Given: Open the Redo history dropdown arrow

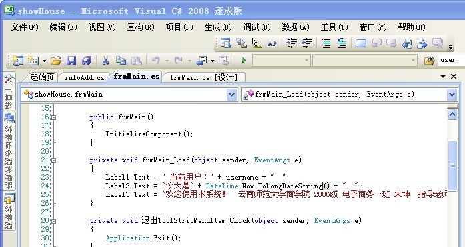Looking at the screenshot, I should (189, 61).
